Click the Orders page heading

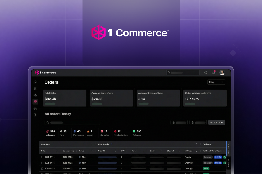click(52, 82)
